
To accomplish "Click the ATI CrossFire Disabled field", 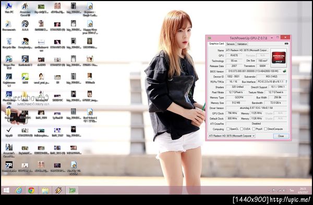I will tap(257, 124).
